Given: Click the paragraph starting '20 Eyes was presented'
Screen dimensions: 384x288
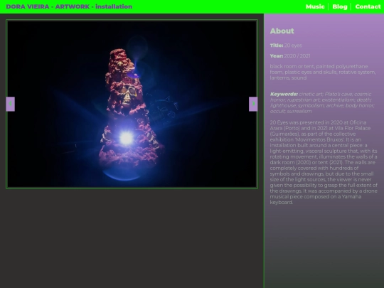Looking at the screenshot, I should click(324, 162).
